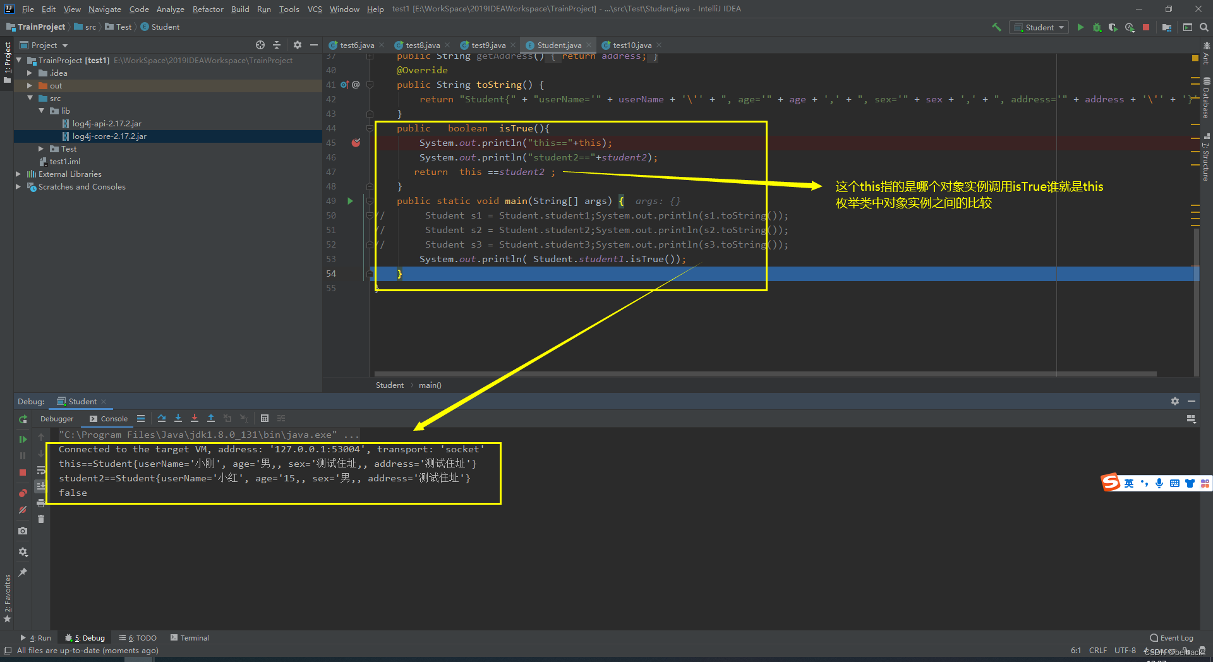
Task: Stop the process via top toolbar
Action: click(1146, 27)
